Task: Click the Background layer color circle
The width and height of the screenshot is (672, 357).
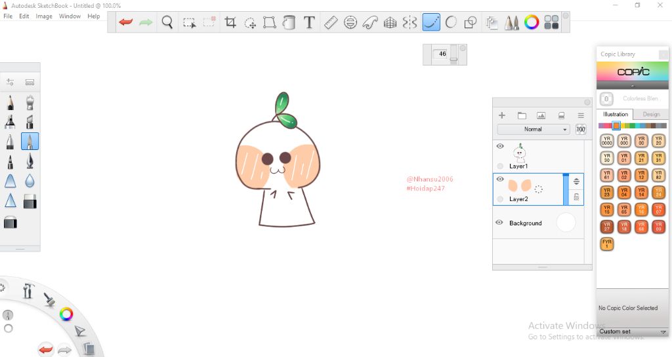Action: click(566, 222)
